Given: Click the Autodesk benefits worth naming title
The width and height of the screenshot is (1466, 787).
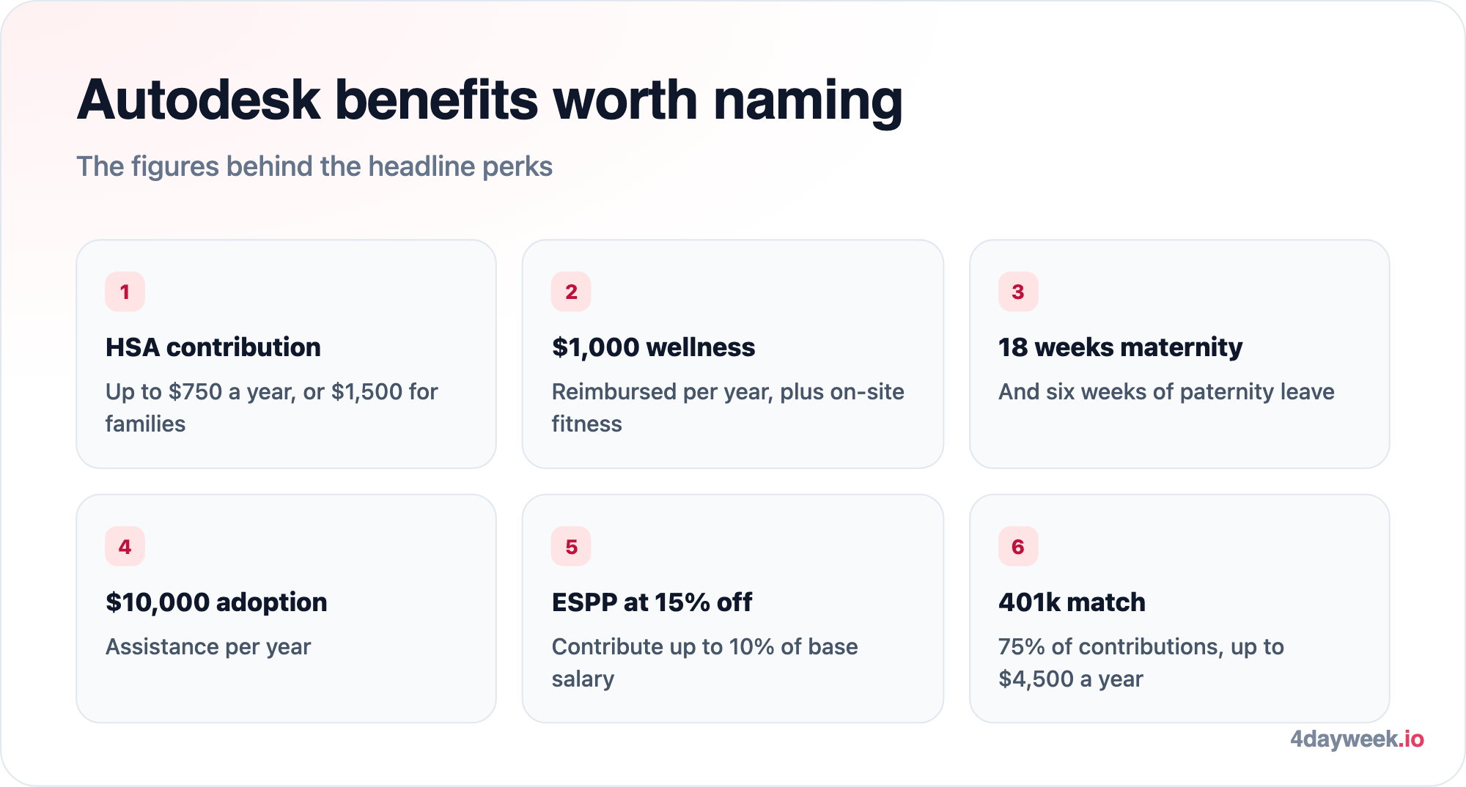Looking at the screenshot, I should [490, 100].
